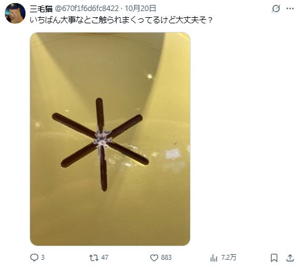Open analytics via the bar chart icon
297x269 pixels.
(213, 258)
